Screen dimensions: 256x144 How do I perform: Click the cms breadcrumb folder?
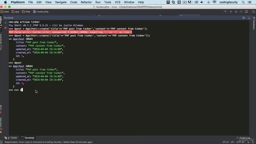[5, 12]
